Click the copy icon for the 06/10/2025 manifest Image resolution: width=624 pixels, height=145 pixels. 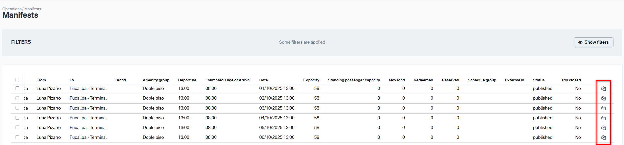(603, 138)
